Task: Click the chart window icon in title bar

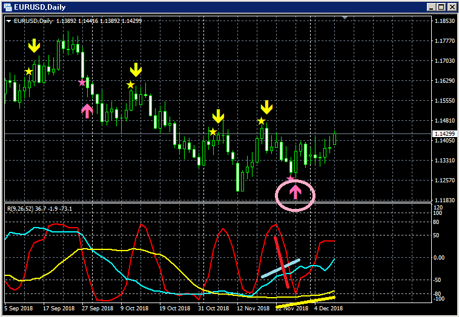Action: [8, 7]
